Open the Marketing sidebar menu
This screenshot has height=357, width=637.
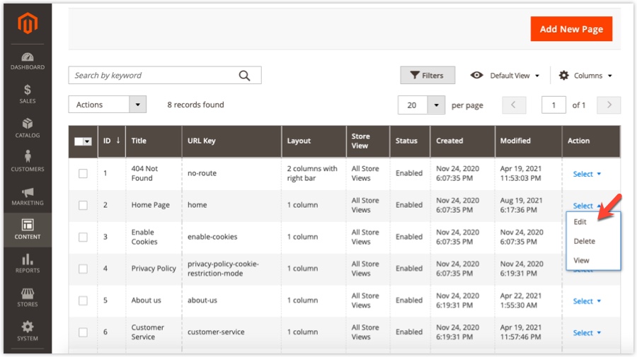(x=28, y=196)
